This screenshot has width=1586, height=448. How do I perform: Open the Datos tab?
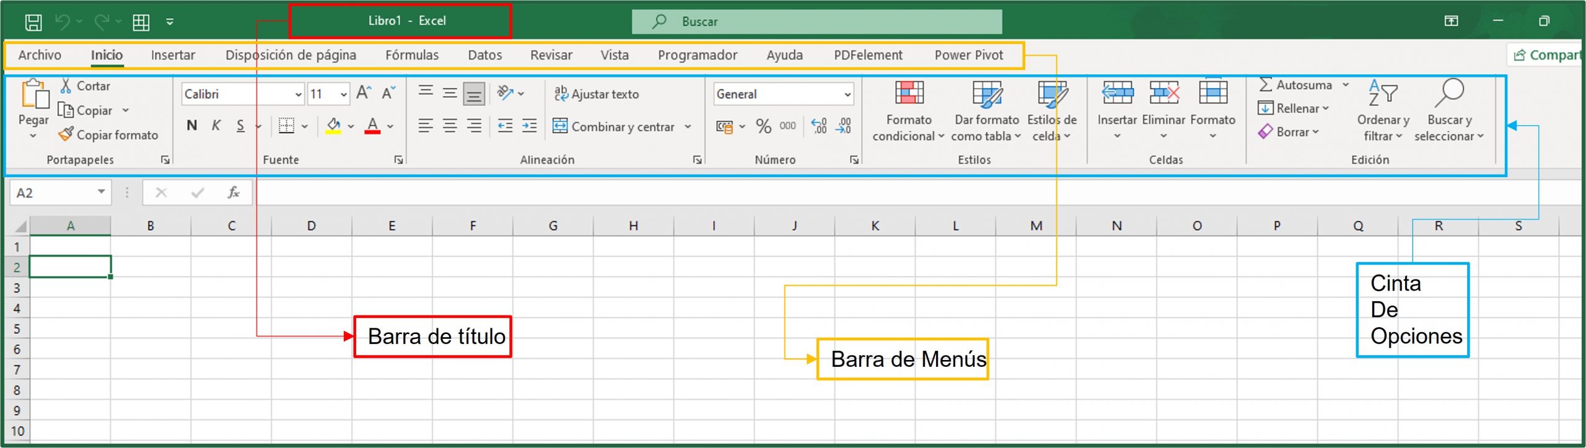pyautogui.click(x=485, y=55)
